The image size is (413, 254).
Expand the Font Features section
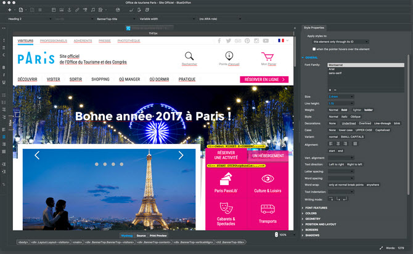pyautogui.click(x=315, y=208)
